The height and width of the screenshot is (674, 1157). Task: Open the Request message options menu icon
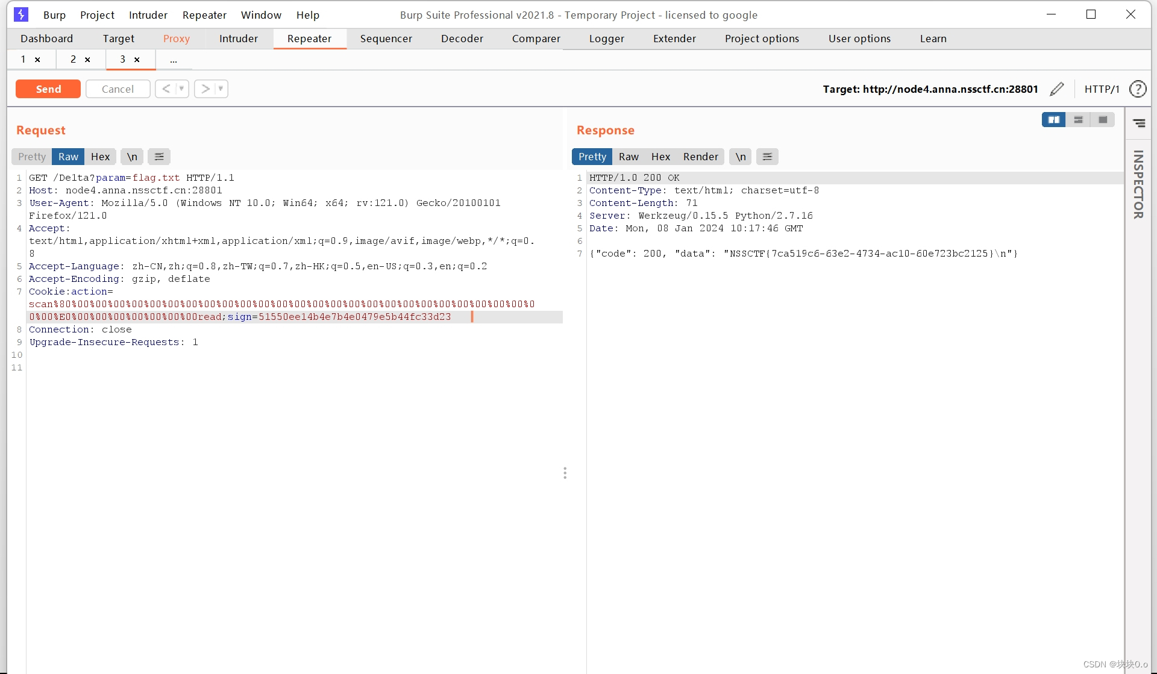point(159,157)
